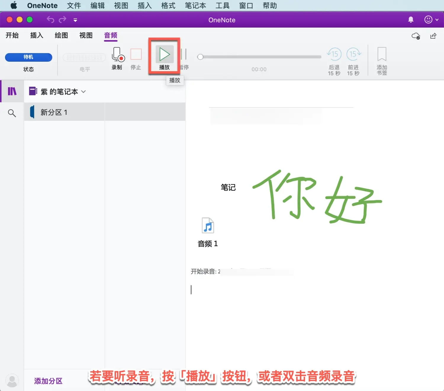Switch to the 绘图 tab
The height and width of the screenshot is (391, 444).
[61, 35]
